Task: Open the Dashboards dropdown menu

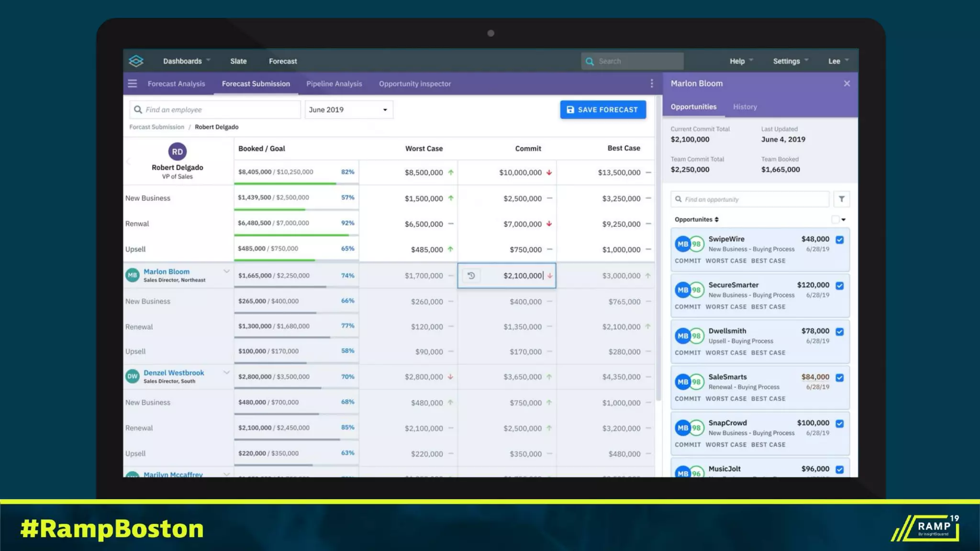Action: coord(187,61)
